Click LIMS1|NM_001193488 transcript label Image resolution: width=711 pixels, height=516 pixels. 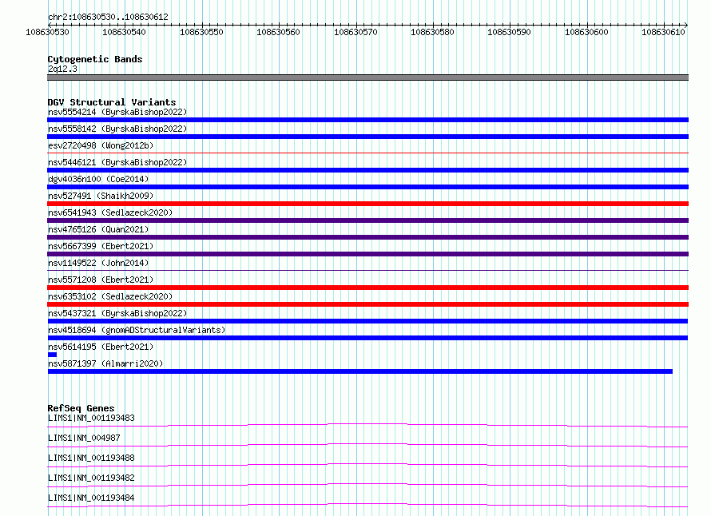tap(91, 458)
